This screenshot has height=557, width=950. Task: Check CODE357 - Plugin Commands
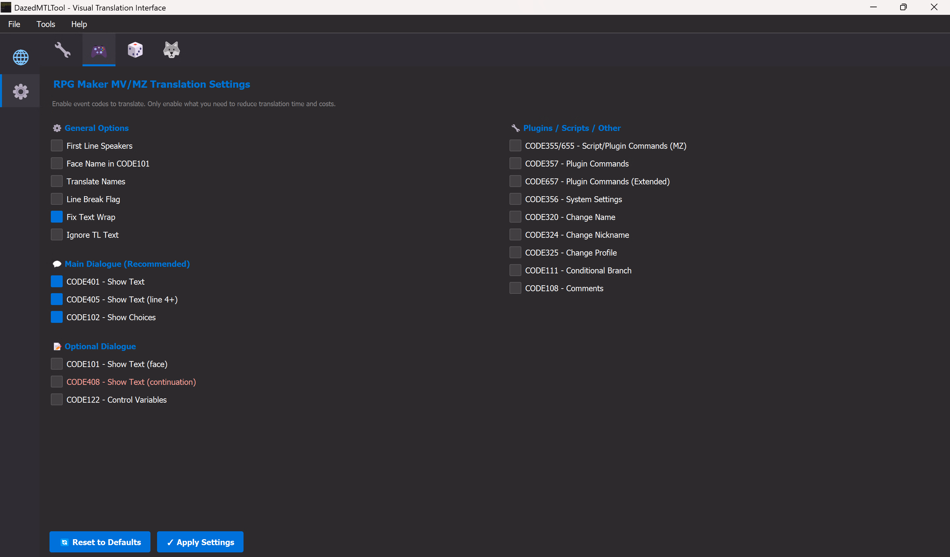pyautogui.click(x=515, y=163)
